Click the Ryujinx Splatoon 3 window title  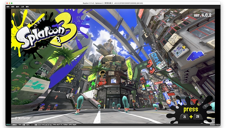113,3
